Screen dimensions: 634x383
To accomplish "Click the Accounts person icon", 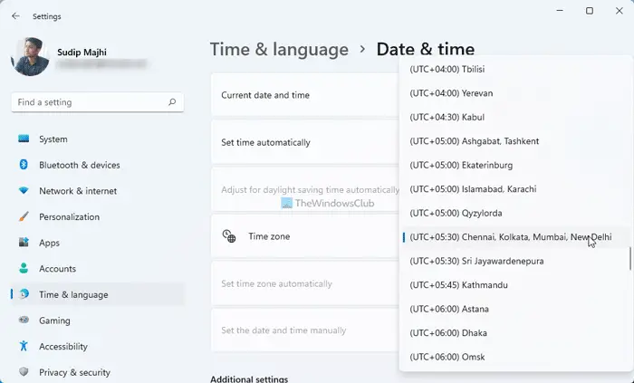I will 24,268.
